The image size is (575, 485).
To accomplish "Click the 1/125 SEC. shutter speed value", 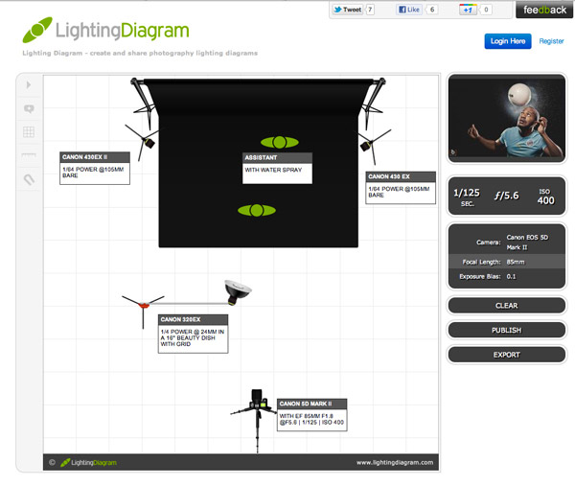I will (467, 197).
